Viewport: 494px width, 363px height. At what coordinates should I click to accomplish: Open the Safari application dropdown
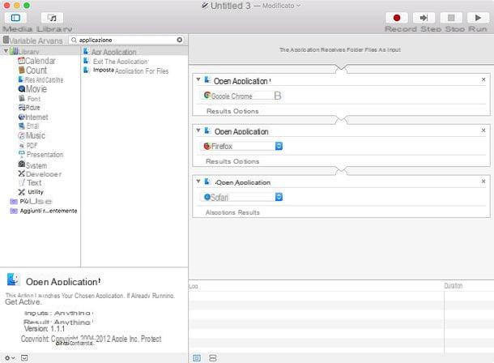point(241,197)
